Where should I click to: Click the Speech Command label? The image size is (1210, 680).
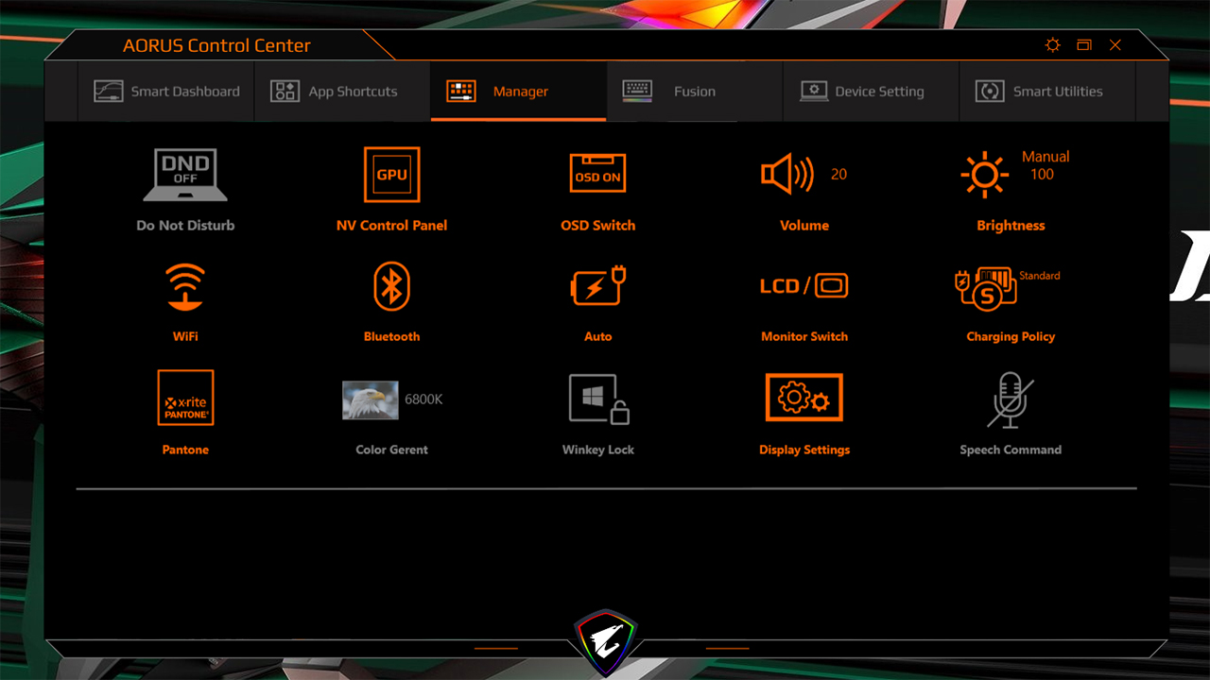pos(1011,450)
